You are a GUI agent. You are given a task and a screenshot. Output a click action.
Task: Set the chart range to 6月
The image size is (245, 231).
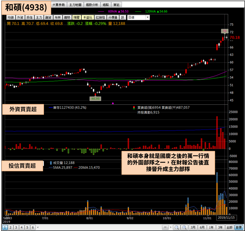click(202, 227)
